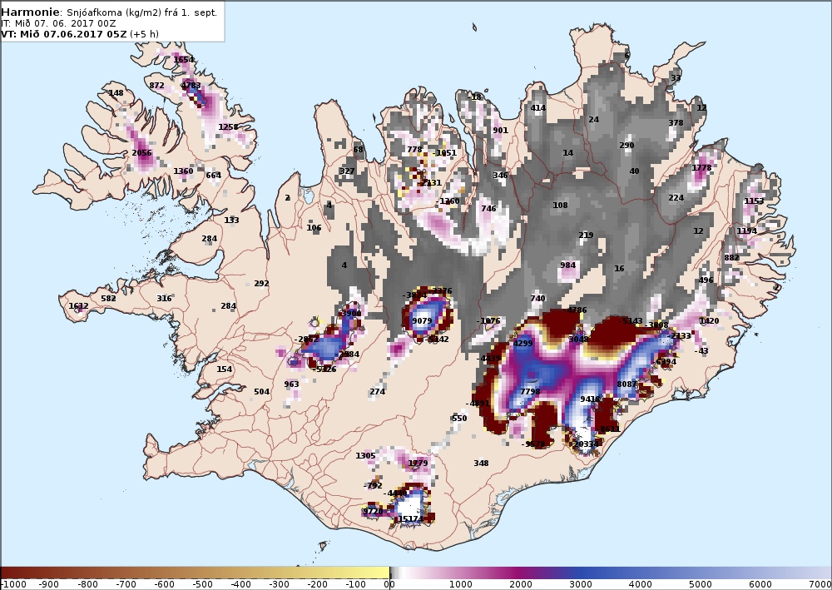This screenshot has width=832, height=590.
Task: Click the value 348 on the map
Action: tap(481, 464)
